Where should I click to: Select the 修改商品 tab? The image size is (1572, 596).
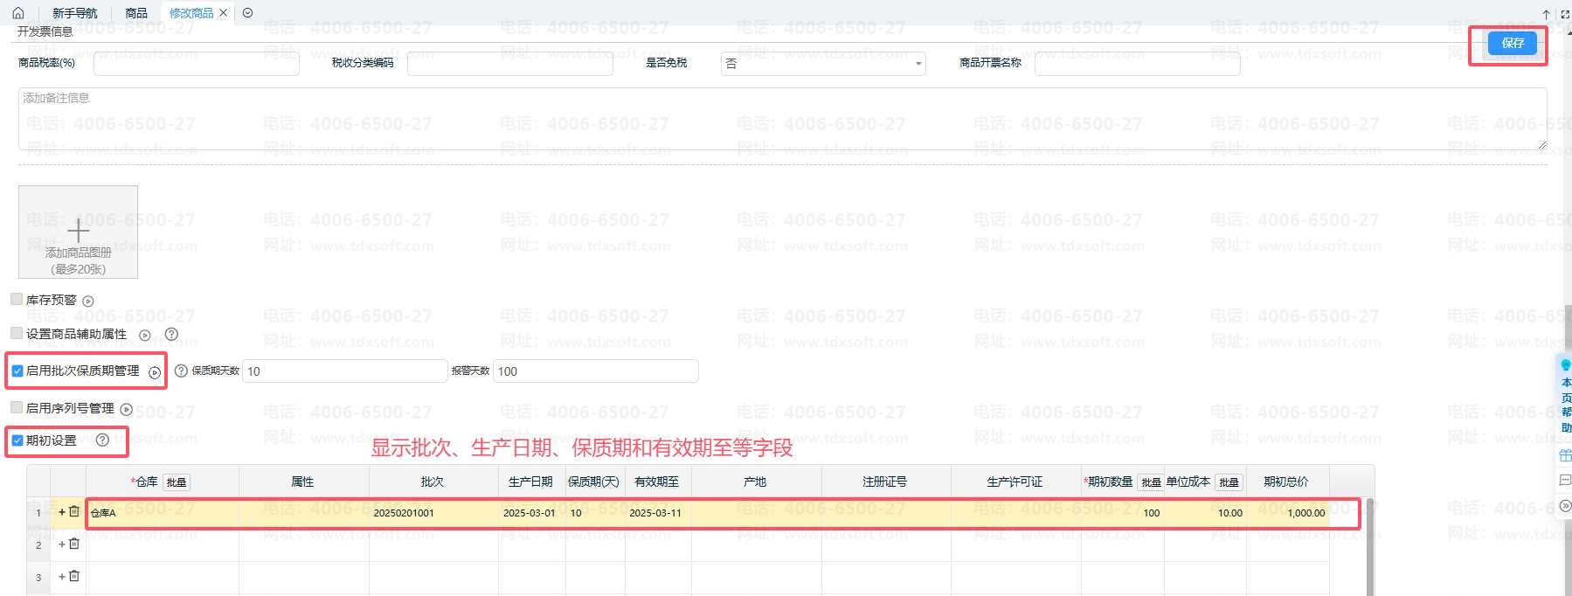(x=191, y=13)
